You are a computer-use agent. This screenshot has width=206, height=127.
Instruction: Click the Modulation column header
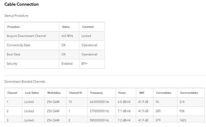(54, 93)
